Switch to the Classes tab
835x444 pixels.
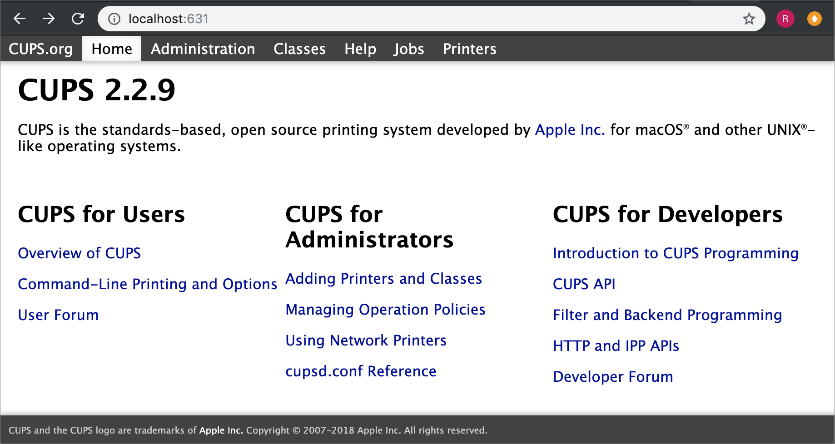[299, 49]
